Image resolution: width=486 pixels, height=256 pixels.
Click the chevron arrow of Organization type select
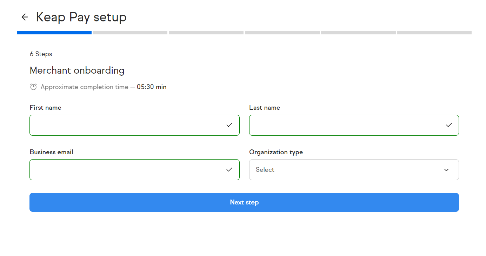[x=446, y=170]
